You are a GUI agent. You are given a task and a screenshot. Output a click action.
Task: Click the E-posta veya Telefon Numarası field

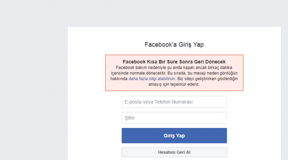[x=174, y=102]
